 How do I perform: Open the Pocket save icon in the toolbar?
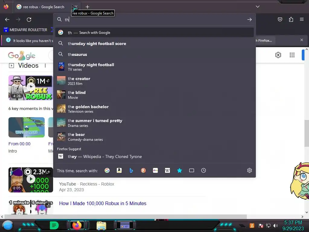tap(280, 19)
